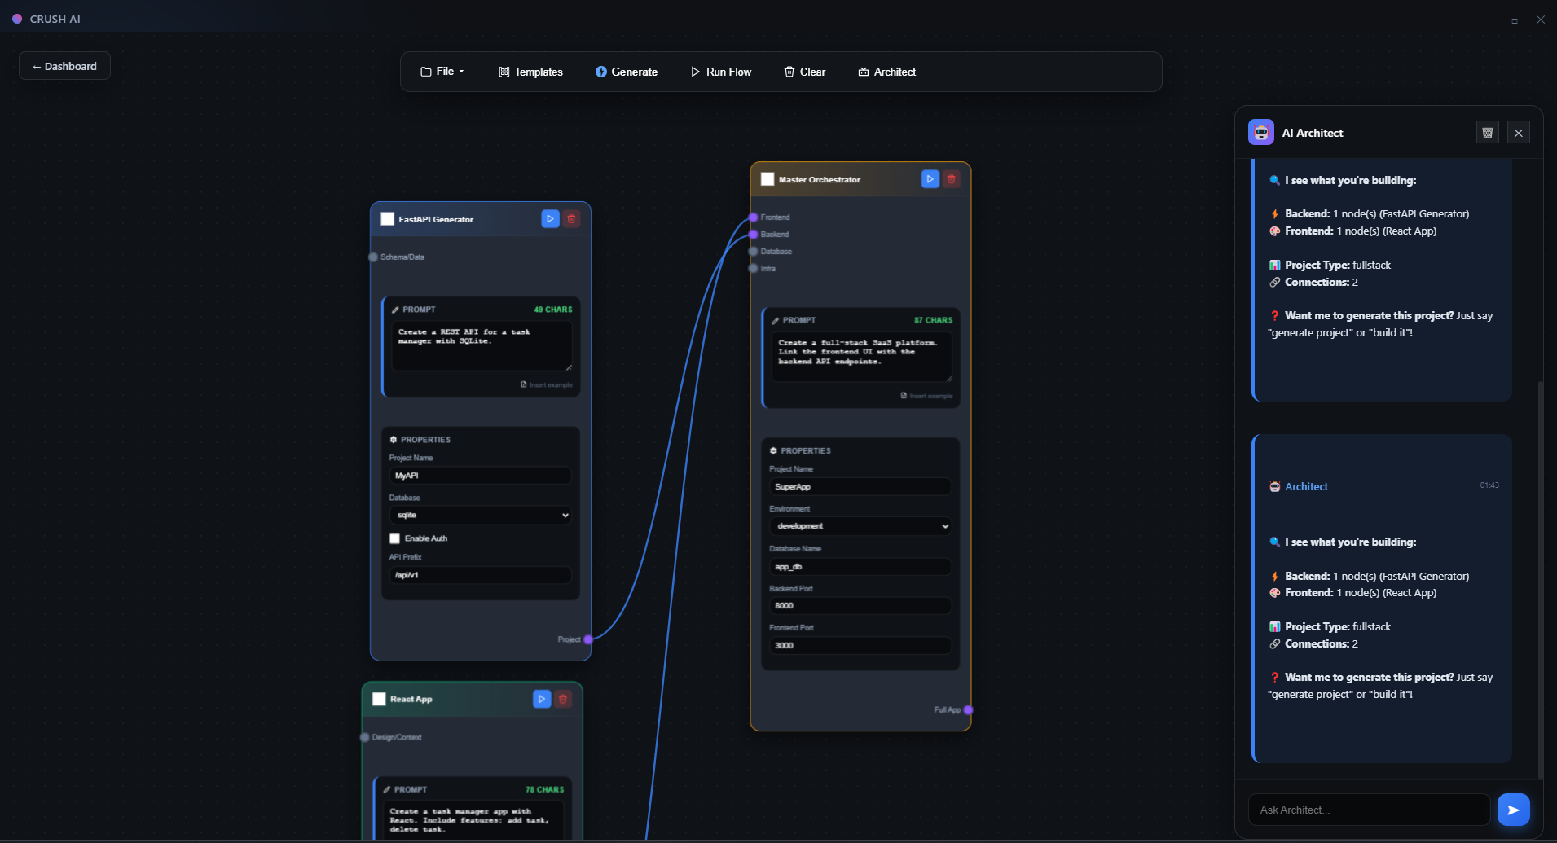Click the 49 CHARS counter
This screenshot has width=1557, height=843.
[553, 310]
